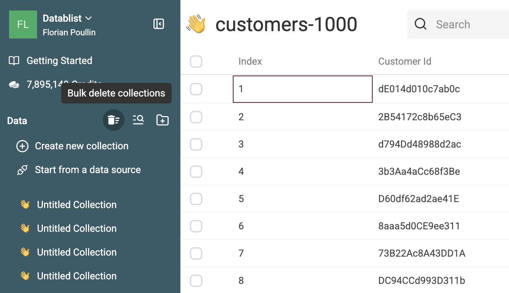Click the Bulk delete collections trash icon

coord(114,120)
